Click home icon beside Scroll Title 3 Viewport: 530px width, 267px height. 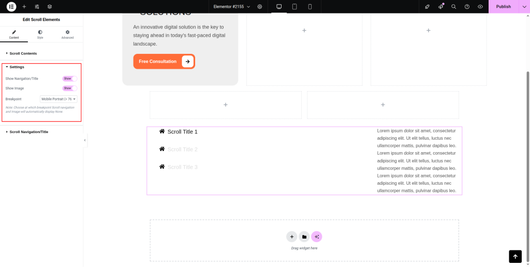(x=162, y=166)
